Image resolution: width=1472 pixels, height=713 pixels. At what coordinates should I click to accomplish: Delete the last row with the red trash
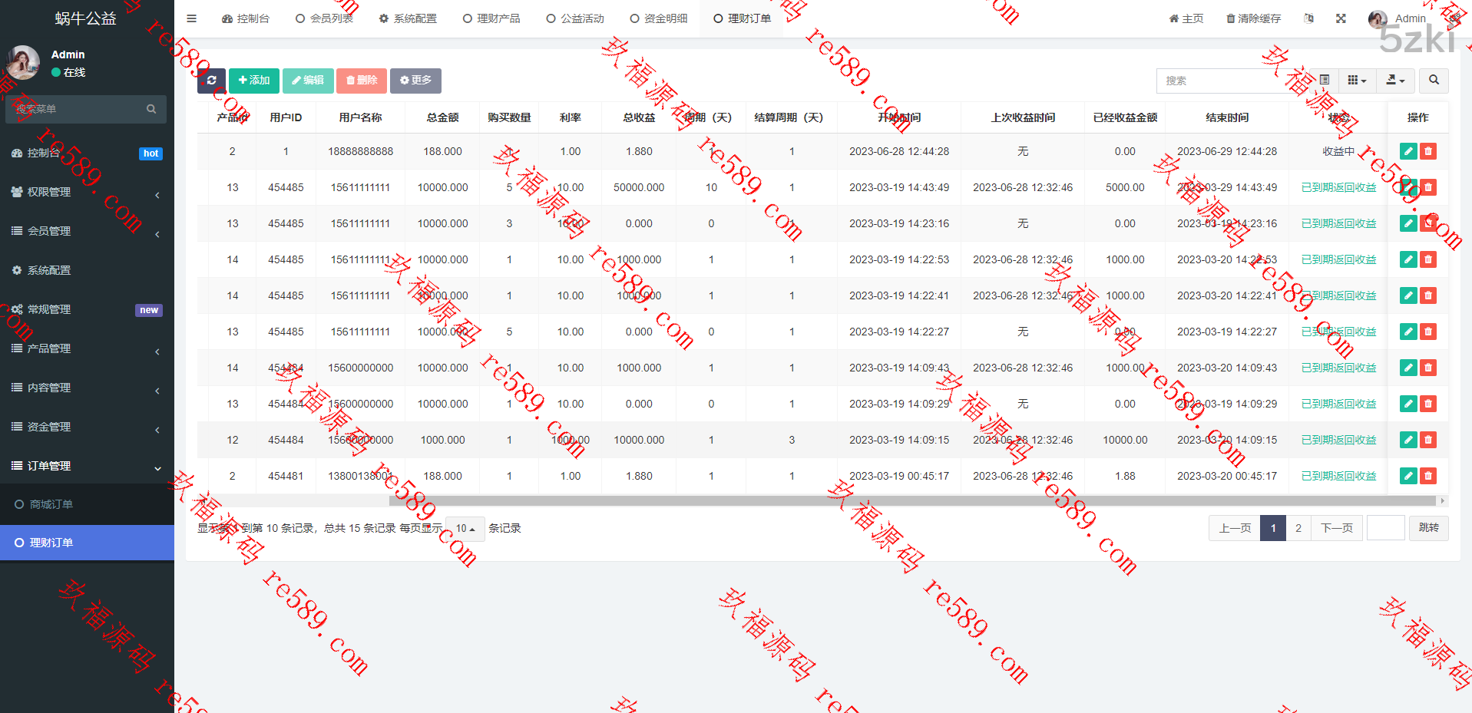coord(1428,476)
